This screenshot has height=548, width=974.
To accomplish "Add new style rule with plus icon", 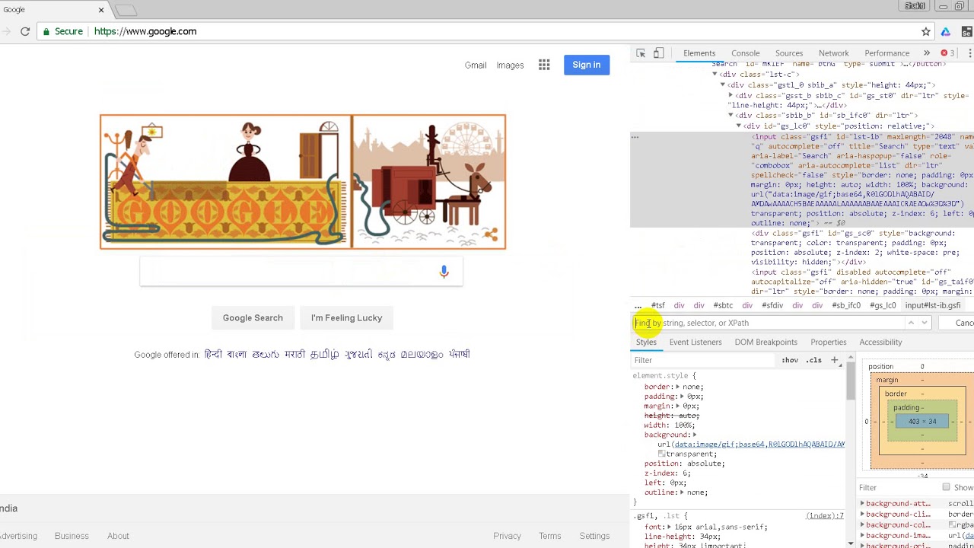I will [835, 360].
